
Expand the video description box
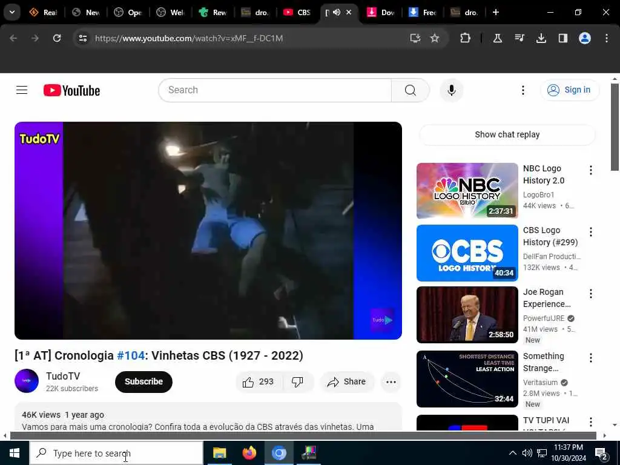click(208, 417)
